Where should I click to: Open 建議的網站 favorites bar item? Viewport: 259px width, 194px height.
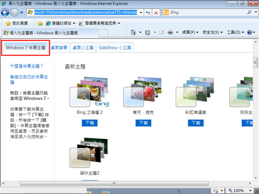60,23
